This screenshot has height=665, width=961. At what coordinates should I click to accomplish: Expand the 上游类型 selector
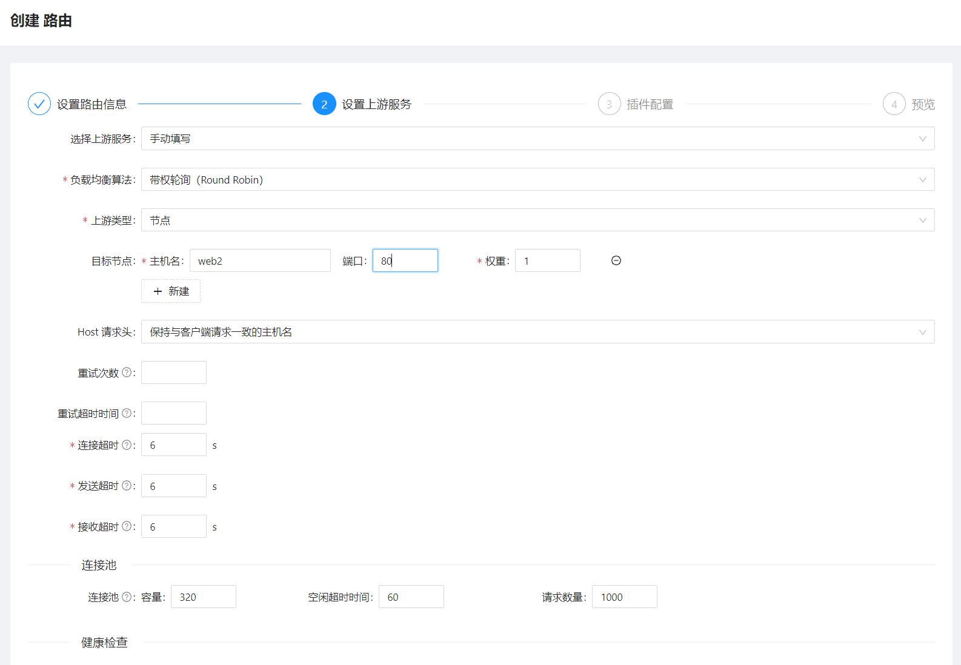coord(538,220)
